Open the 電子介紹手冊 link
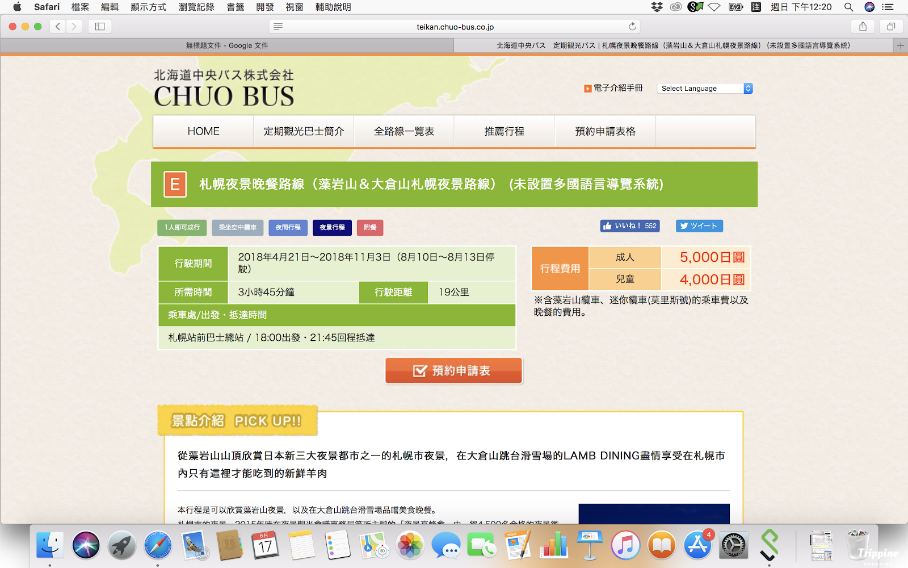The height and width of the screenshot is (568, 908). click(x=613, y=88)
